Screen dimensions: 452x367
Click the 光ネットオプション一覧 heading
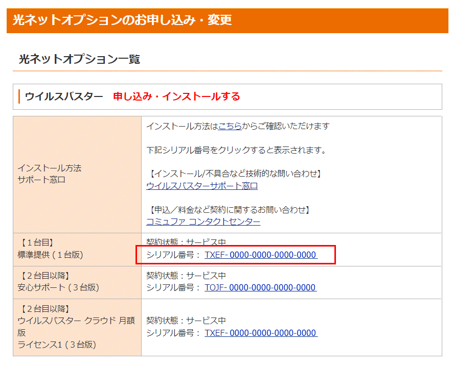tap(80, 59)
